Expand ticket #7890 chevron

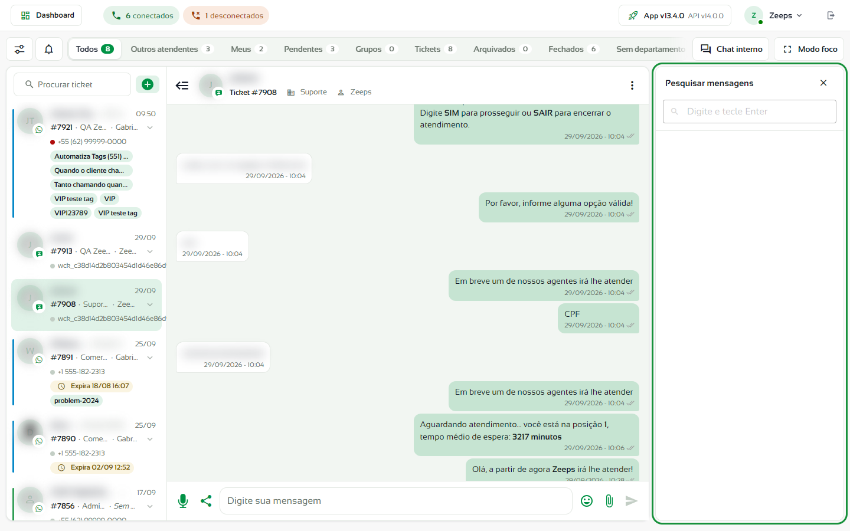tap(150, 439)
